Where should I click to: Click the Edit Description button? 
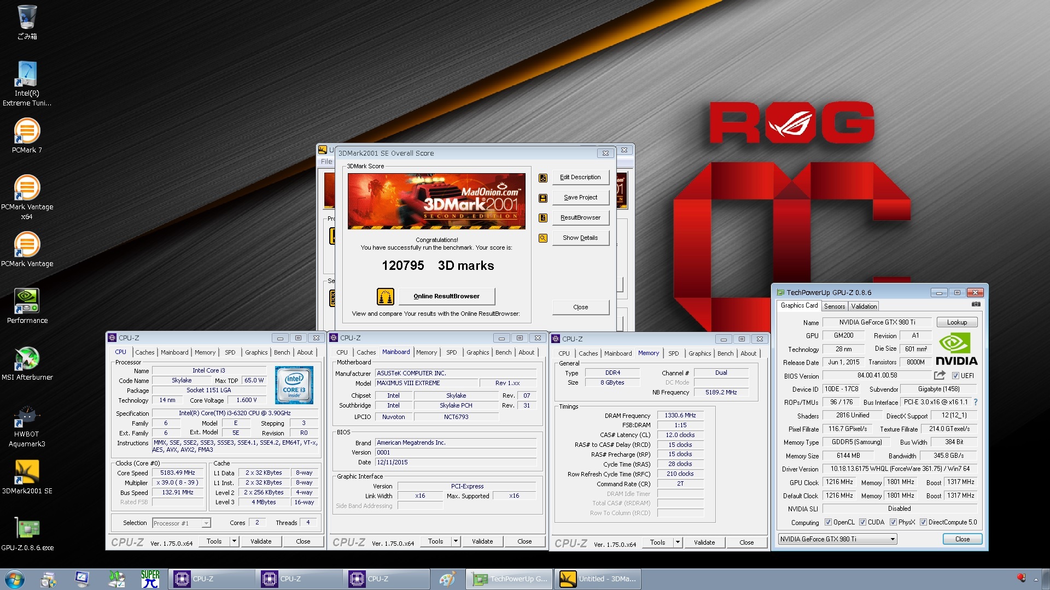[x=580, y=177]
